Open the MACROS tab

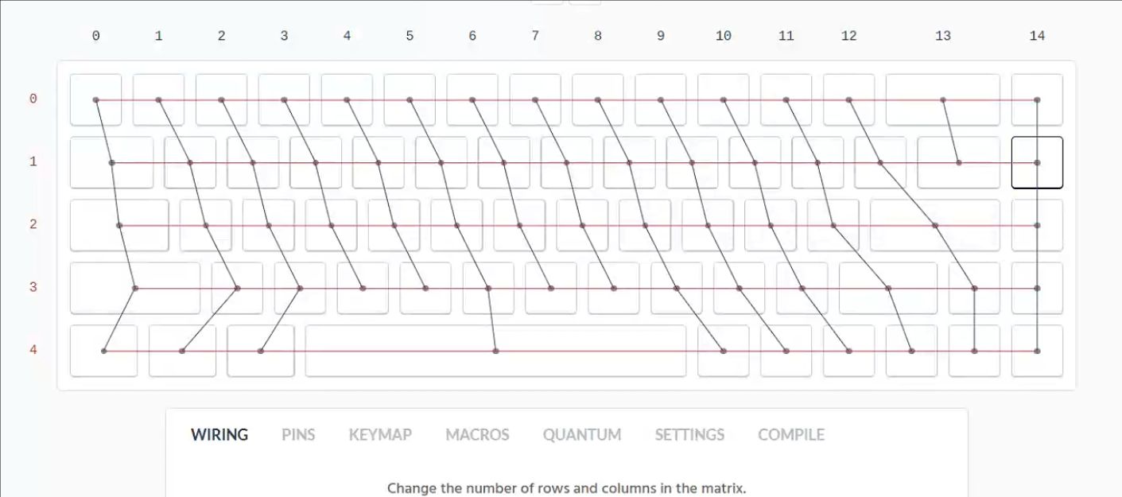477,435
